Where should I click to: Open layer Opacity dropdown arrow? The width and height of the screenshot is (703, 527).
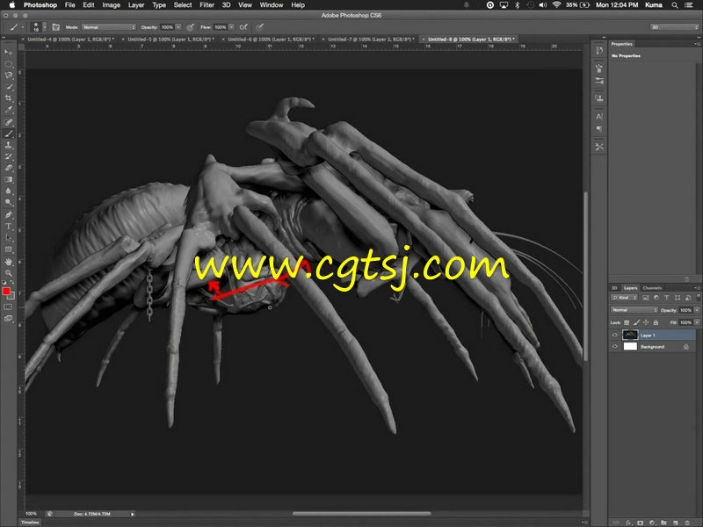click(697, 310)
